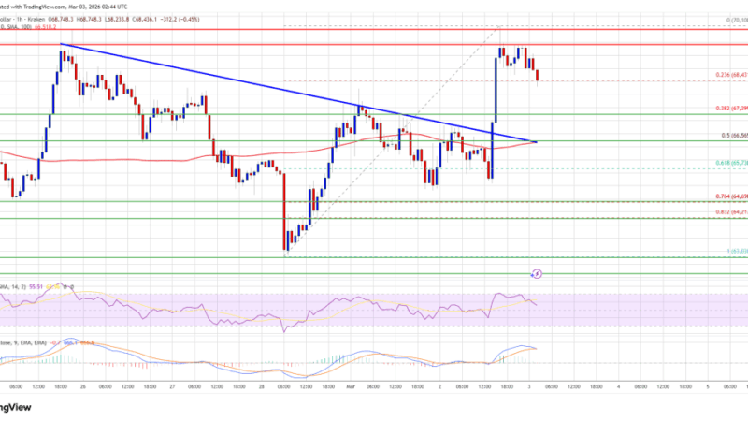Viewport: 748px width, 421px height.
Task: Select the 0.764 Fibonacci level label
Action: pos(717,196)
